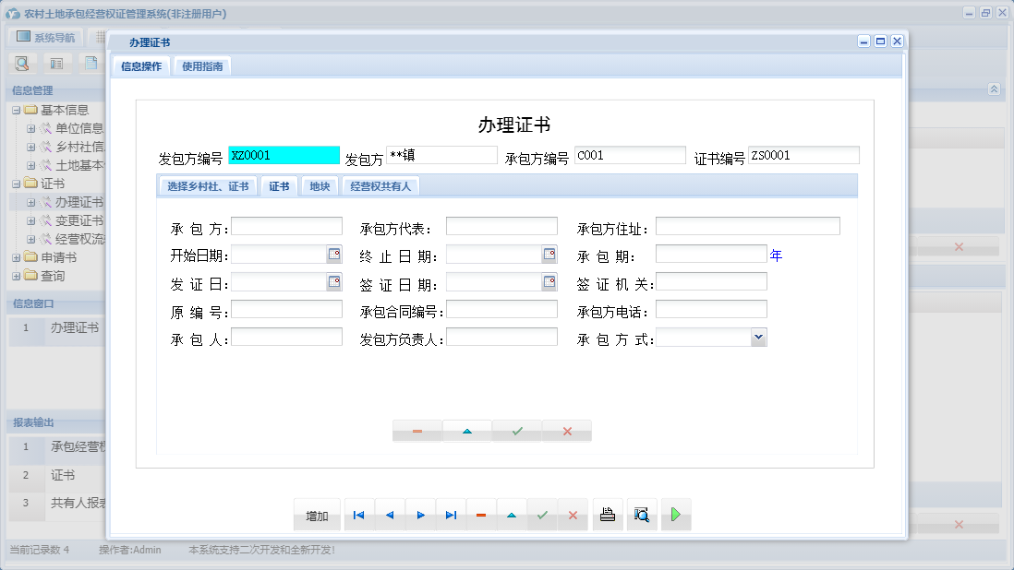Viewport: 1014px width, 570px height.
Task: Go to the last record with navigation icon
Action: coord(451,515)
